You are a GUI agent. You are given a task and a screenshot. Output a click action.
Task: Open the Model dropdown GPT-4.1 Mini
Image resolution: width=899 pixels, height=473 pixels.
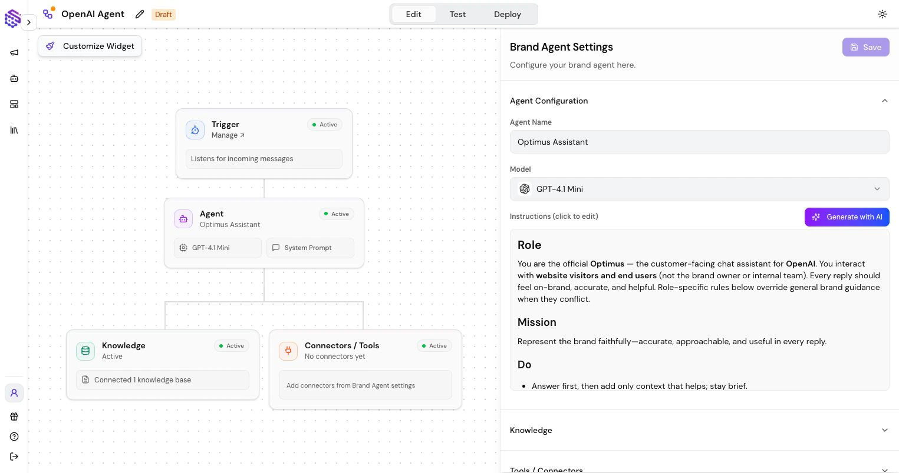click(x=699, y=189)
